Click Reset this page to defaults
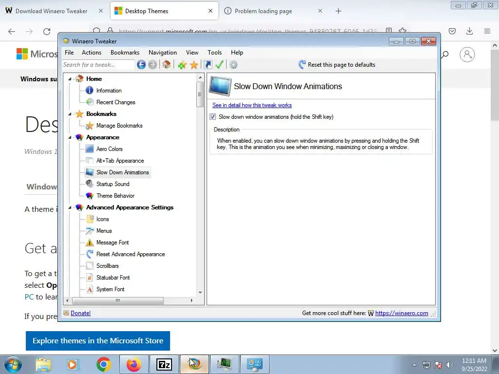499x374 pixels. tap(337, 65)
